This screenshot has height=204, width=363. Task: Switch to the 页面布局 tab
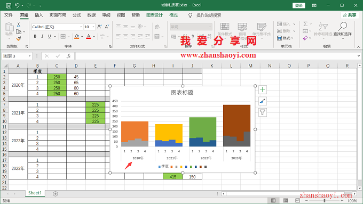point(58,15)
